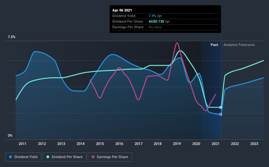Click the Past region label
Screen dimensions: 269x167
pyautogui.click(x=214, y=45)
